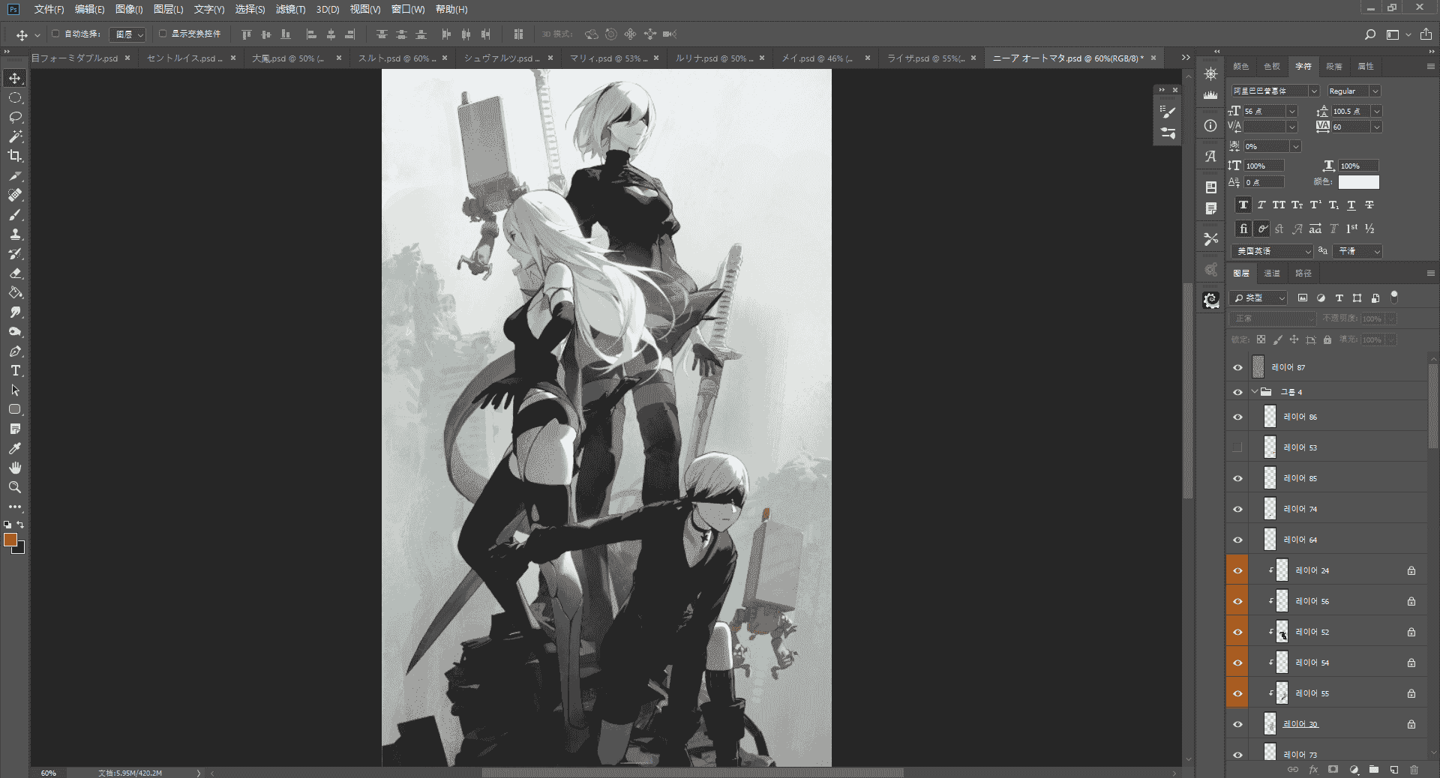Open the font family dropdown
Viewport: 1440px width, 778px height.
(1275, 91)
